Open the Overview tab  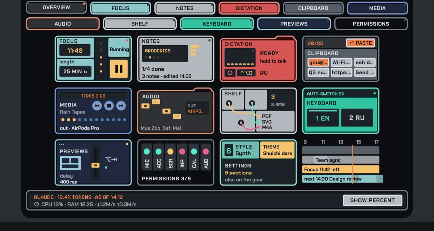click(x=56, y=8)
